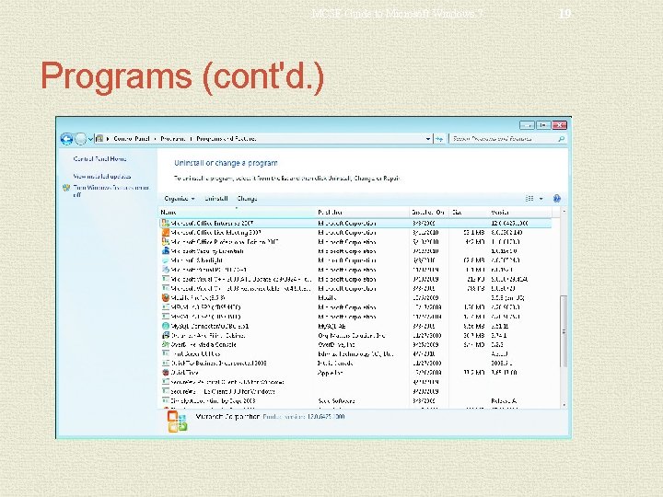Click the magnifier icon in the search box

[561, 139]
